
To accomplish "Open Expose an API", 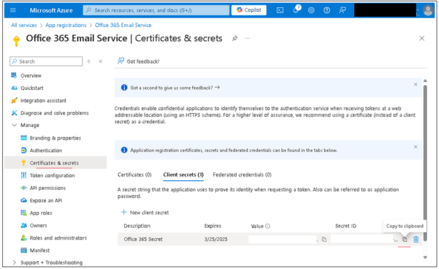I will 46,200.
